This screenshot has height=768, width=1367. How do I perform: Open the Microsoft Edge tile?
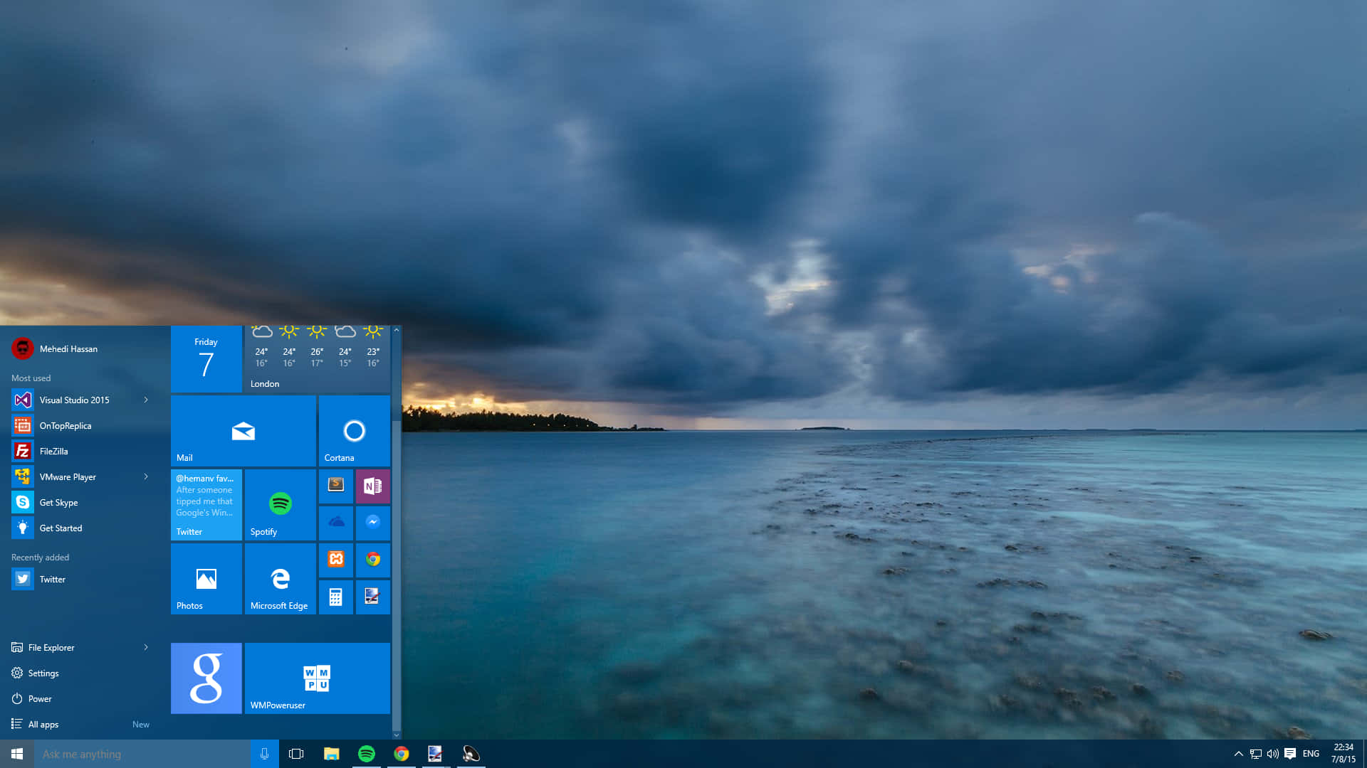point(280,579)
